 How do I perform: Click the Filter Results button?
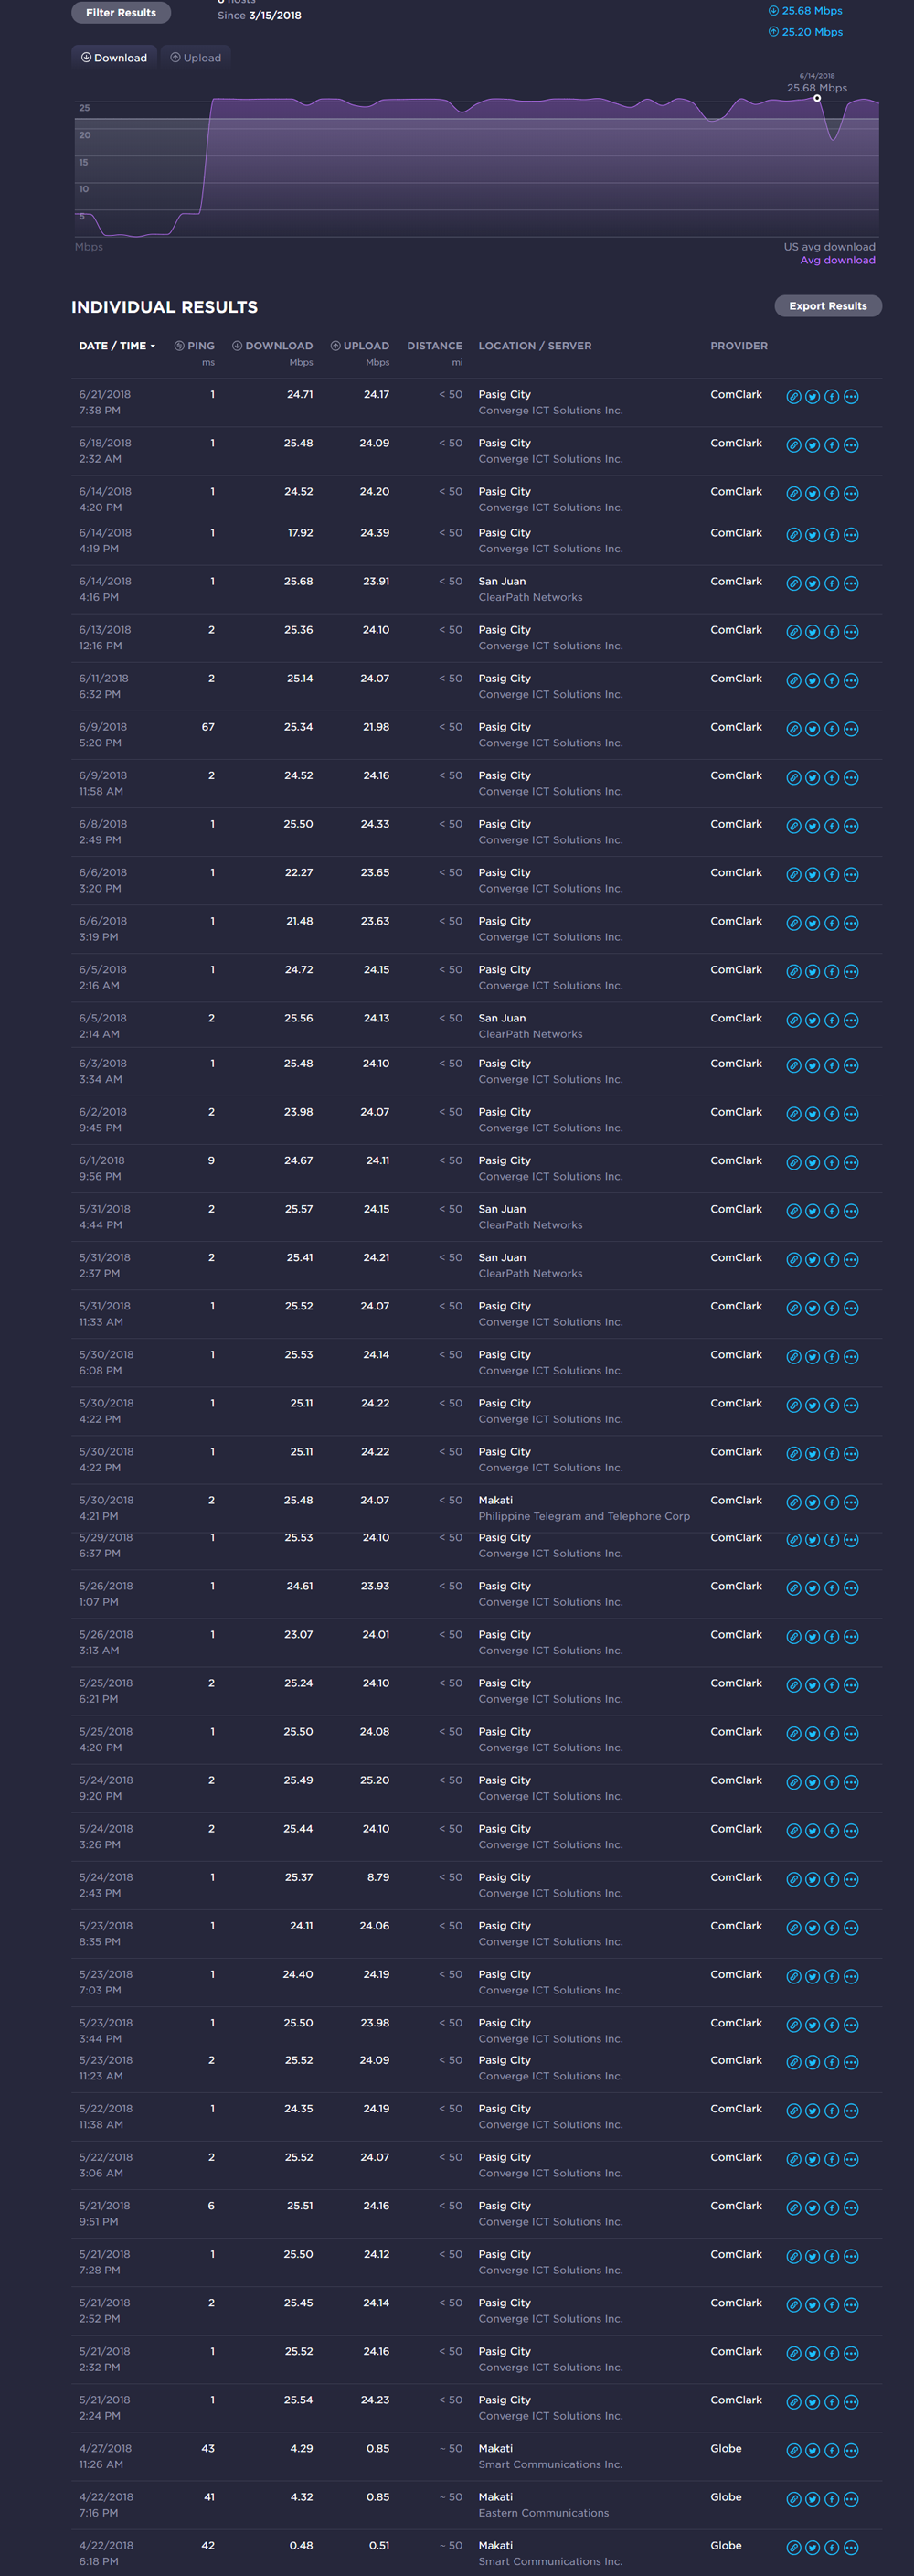(121, 13)
